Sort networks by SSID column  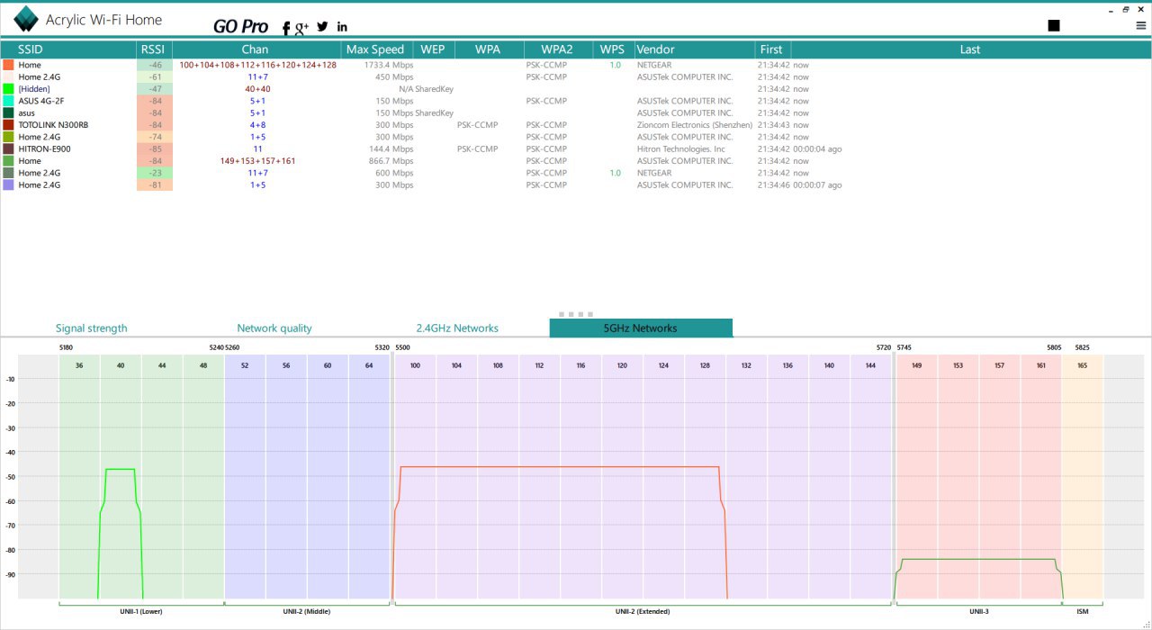coord(68,49)
